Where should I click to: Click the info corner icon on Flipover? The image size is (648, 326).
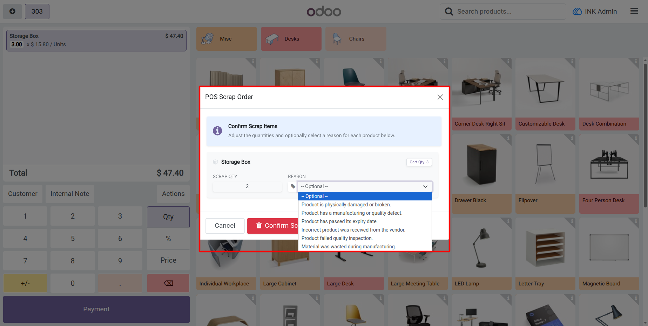(572, 138)
